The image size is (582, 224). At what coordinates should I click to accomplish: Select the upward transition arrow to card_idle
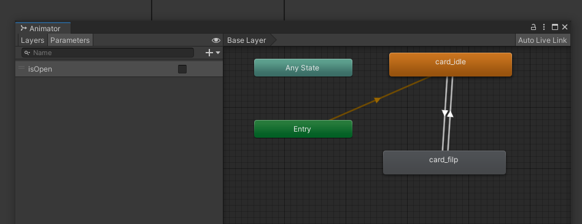point(450,114)
